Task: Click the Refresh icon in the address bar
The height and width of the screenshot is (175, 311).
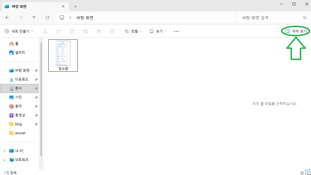Action: 48,17
